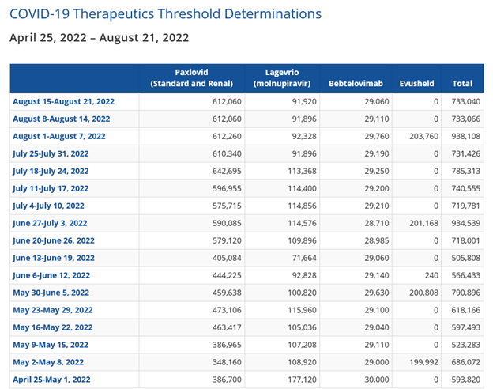
Task: Click the May 16-May 22, 2022 link
Action: point(51,327)
